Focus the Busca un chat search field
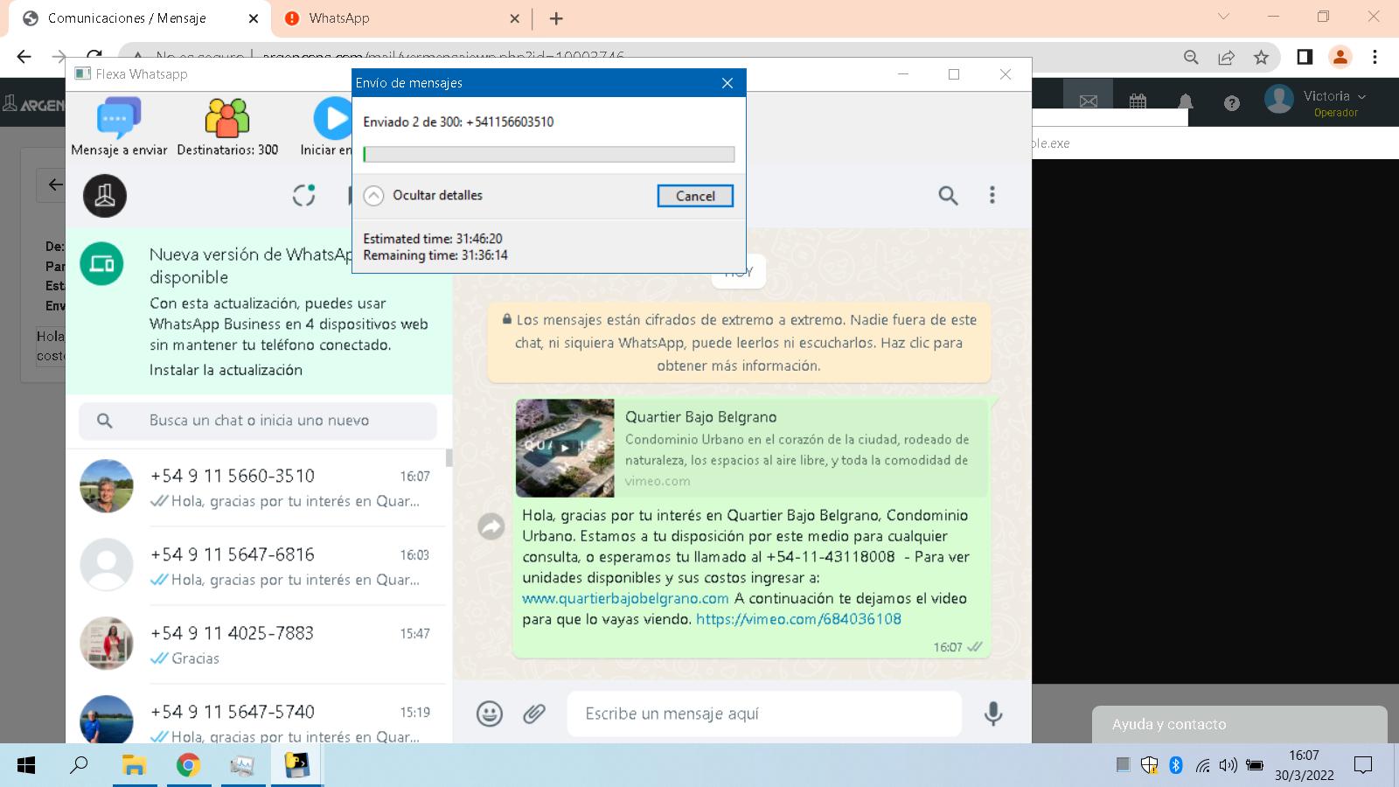 coord(258,421)
